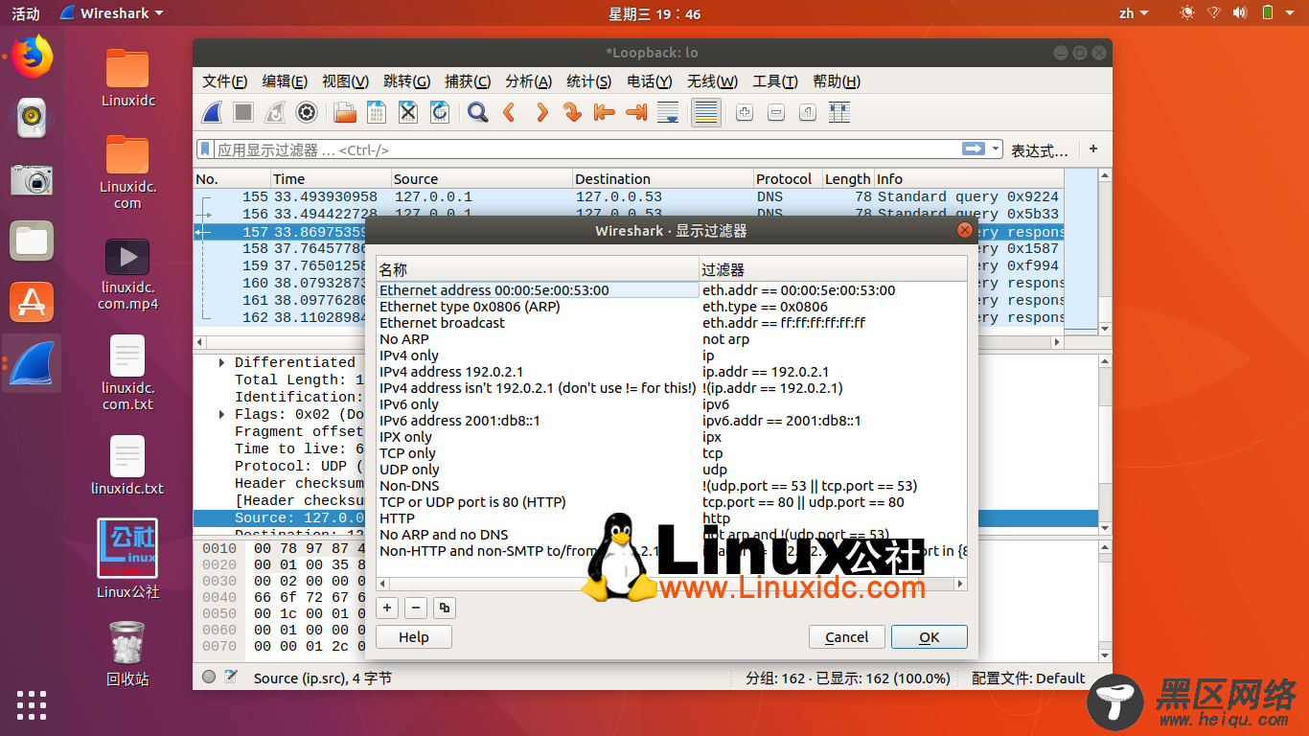Add a display filter button plus
This screenshot has width=1309, height=736.
(x=1093, y=149)
